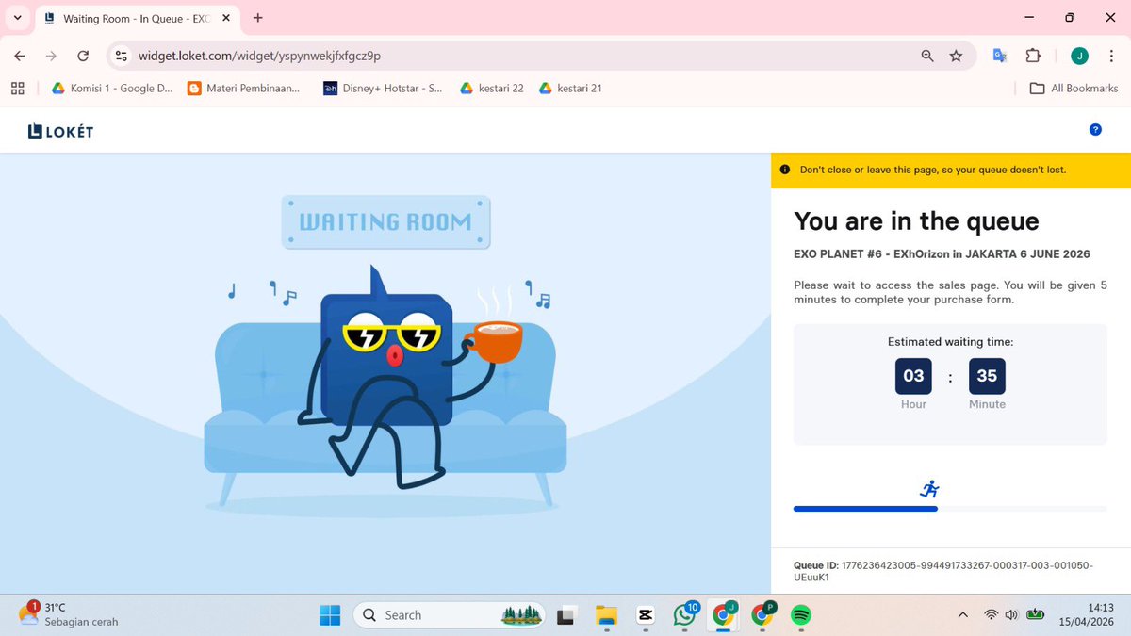
Task: Click the "Estimated waiting time:" label
Action: pyautogui.click(x=950, y=342)
